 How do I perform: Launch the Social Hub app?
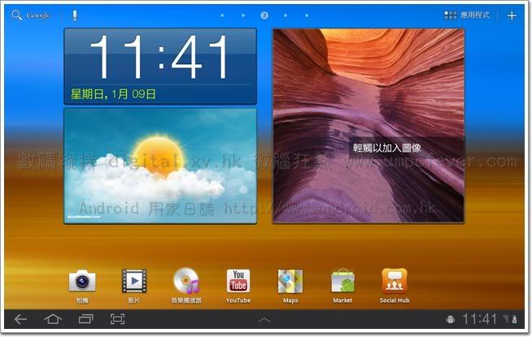point(395,282)
